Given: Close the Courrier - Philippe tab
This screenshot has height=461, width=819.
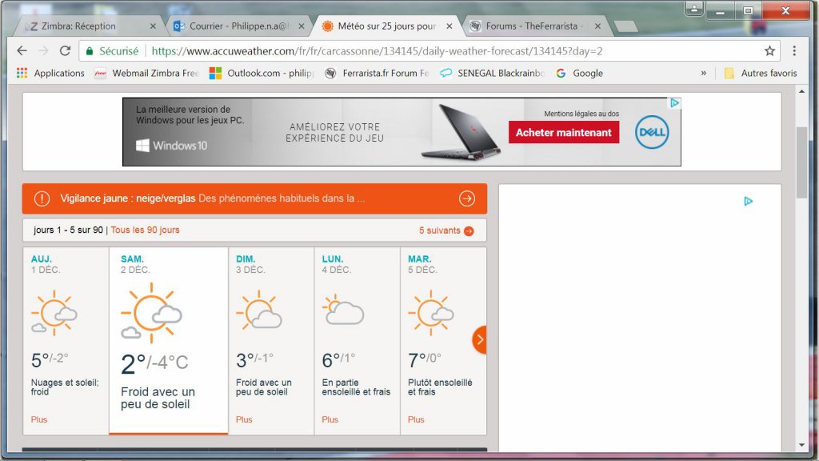Looking at the screenshot, I should point(302,26).
